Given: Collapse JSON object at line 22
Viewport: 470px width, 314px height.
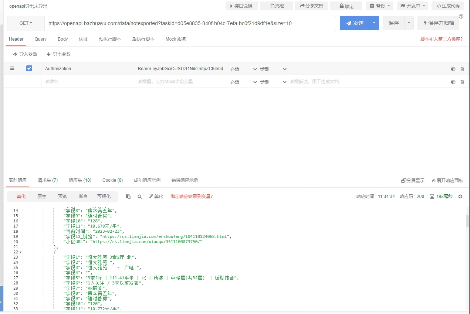Looking at the screenshot, I should click(x=20, y=252).
